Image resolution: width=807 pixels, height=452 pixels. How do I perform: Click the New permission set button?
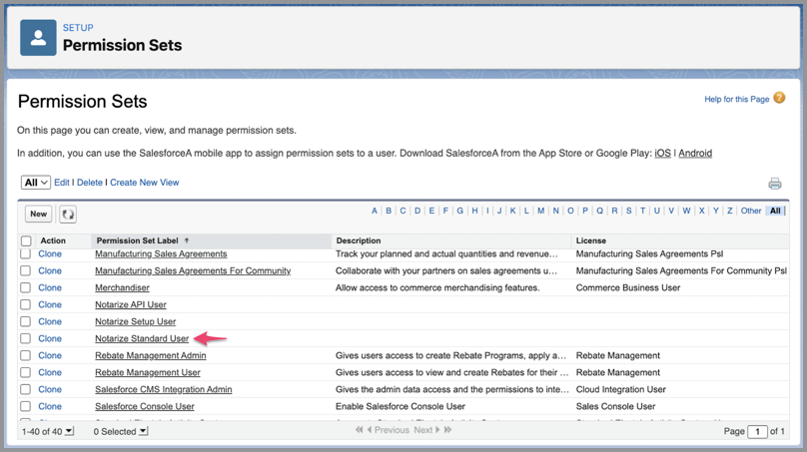tap(38, 214)
